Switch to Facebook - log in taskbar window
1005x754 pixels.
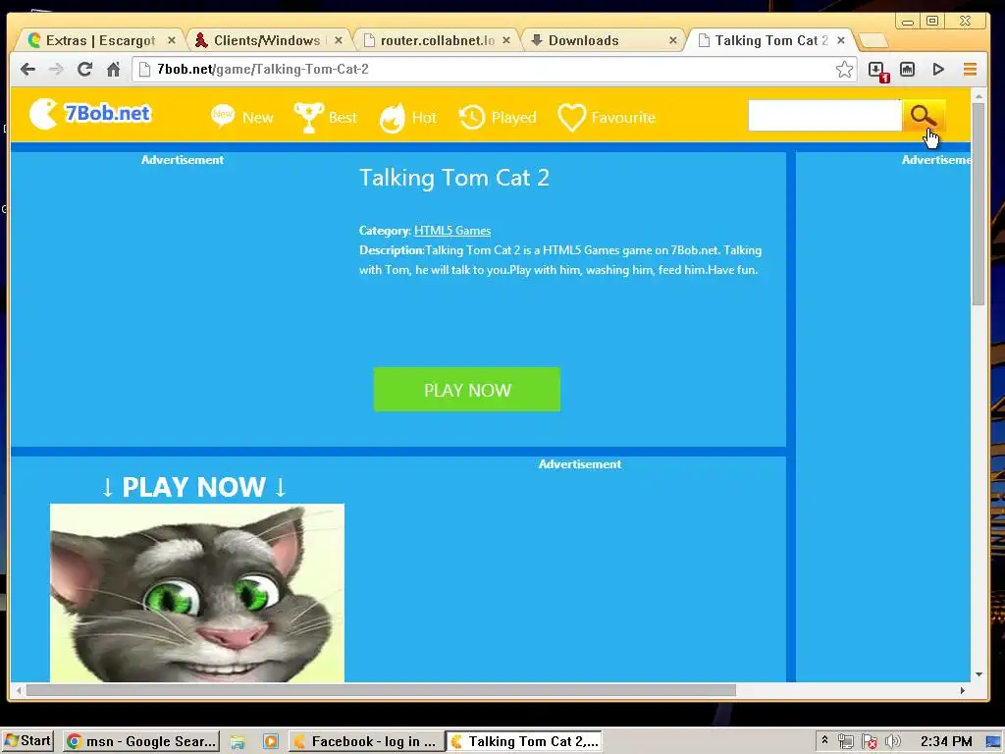(x=365, y=741)
